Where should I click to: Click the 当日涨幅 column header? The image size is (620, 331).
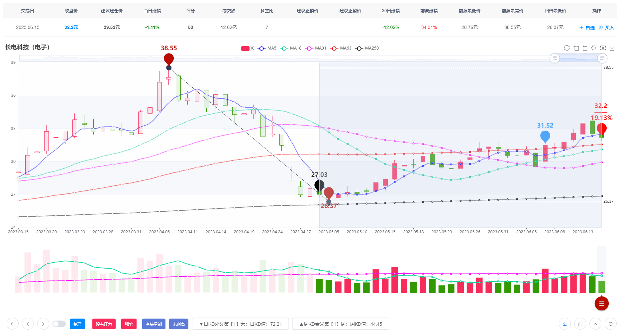tap(152, 11)
